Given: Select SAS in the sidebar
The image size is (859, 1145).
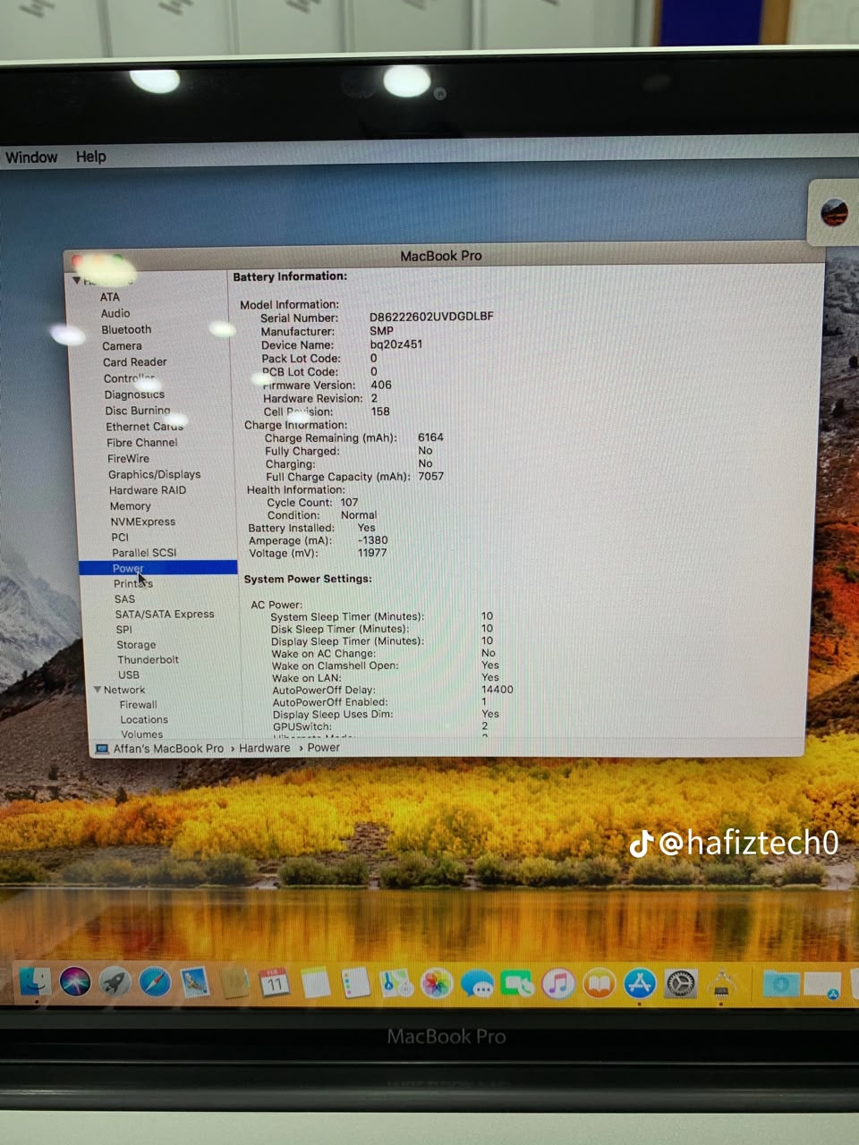Looking at the screenshot, I should 124,599.
